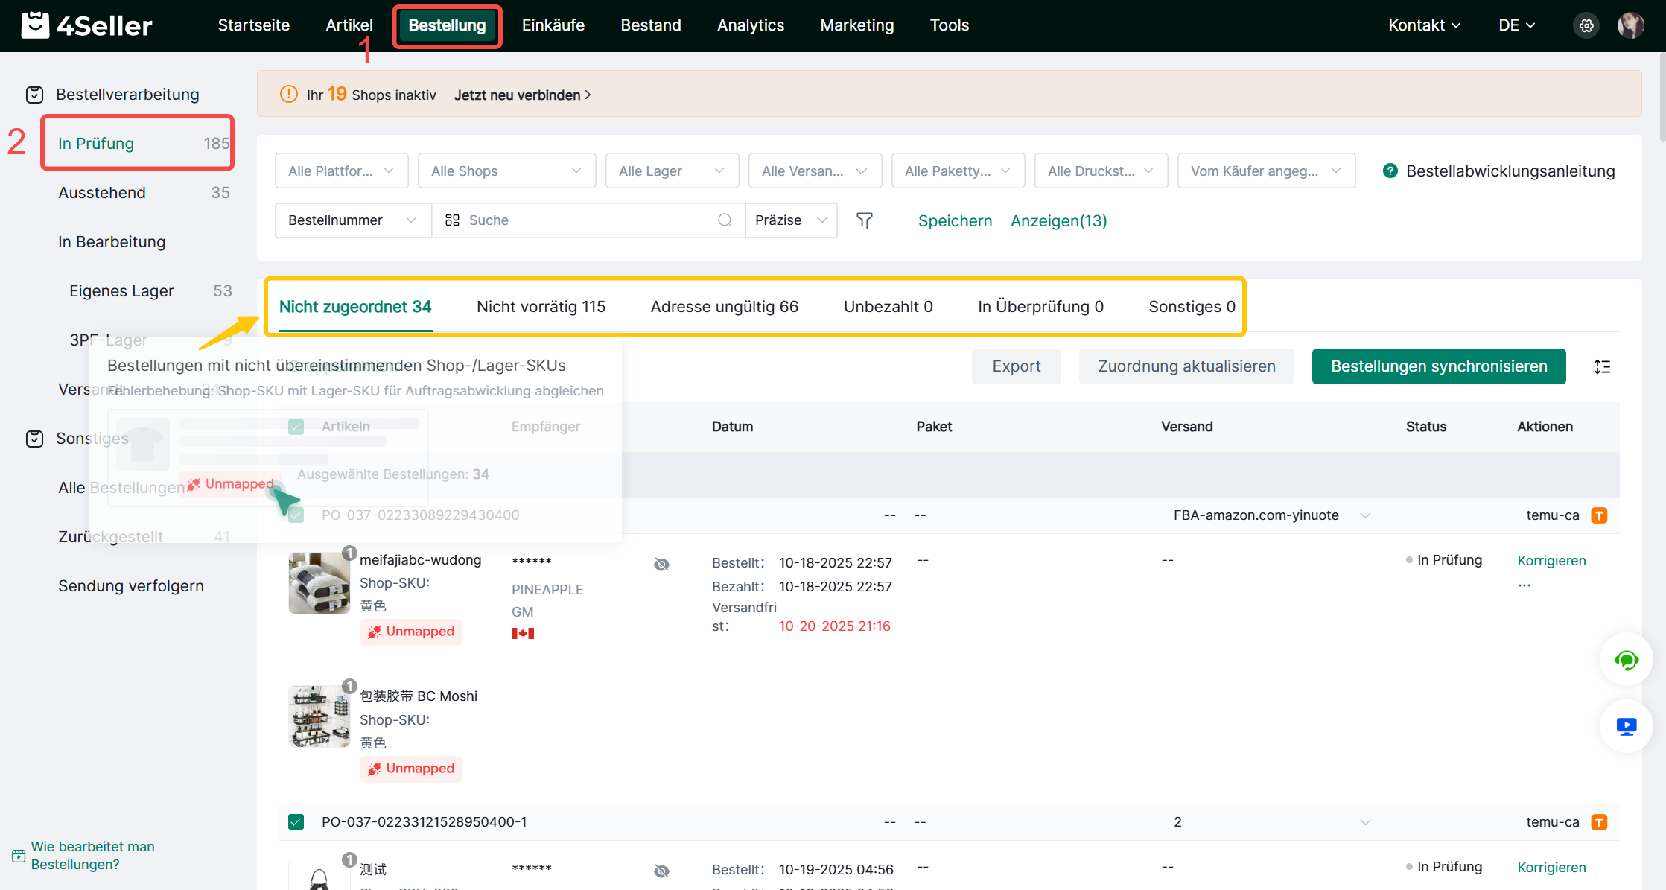Switch to Nicht vorrätig 115 tab
The image size is (1666, 890).
(x=541, y=307)
